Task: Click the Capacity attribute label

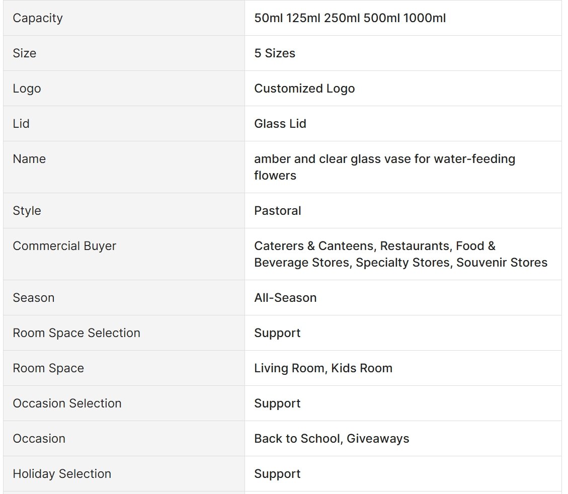Action: [38, 18]
